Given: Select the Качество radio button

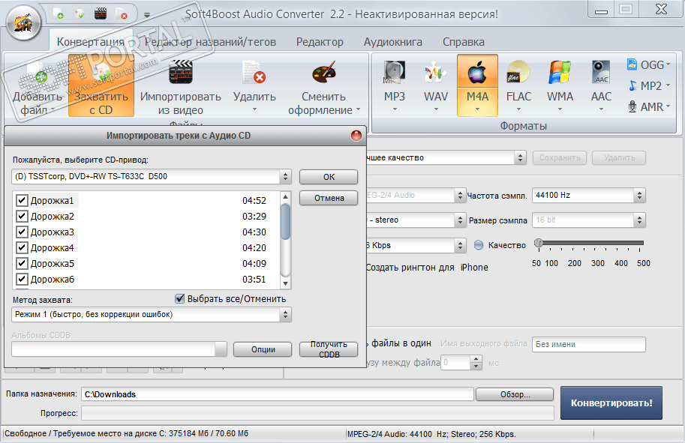Looking at the screenshot, I should (x=479, y=245).
